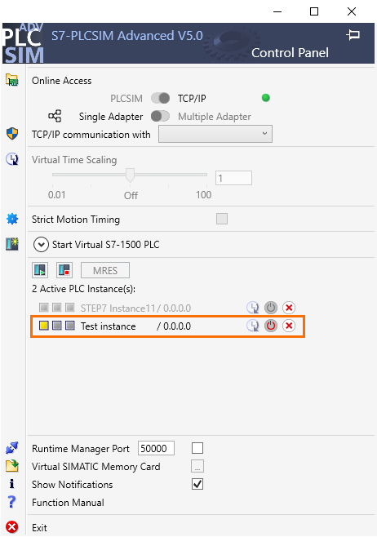Click the MRES button
This screenshot has width=377, height=537.
pos(105,270)
